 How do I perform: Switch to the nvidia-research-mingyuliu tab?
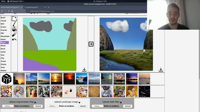tap(11, 7)
